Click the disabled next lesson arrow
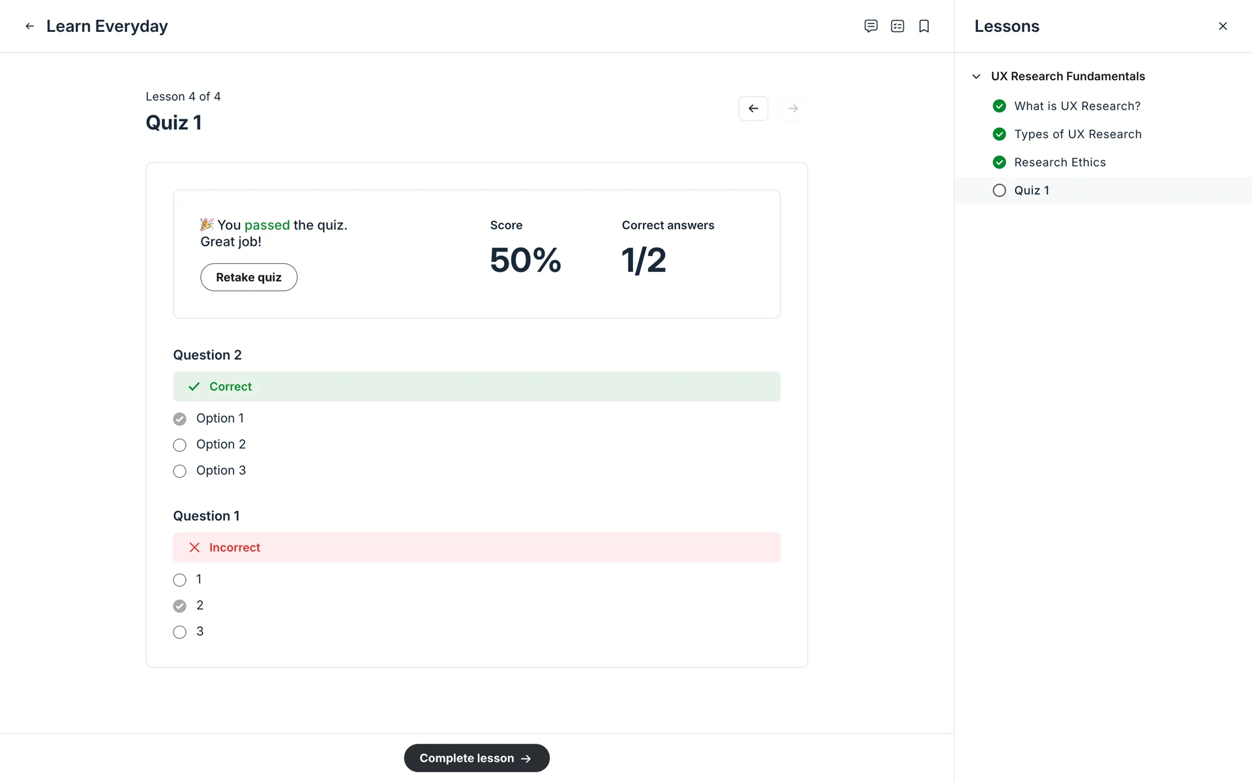Screen dimensions: 1252x782 pyautogui.click(x=793, y=108)
